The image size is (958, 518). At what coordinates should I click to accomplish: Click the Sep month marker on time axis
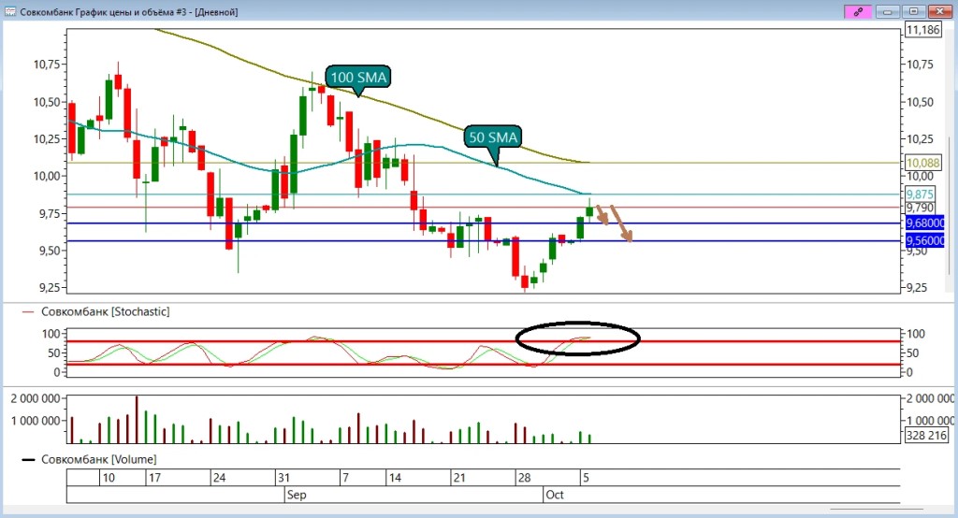(x=297, y=495)
